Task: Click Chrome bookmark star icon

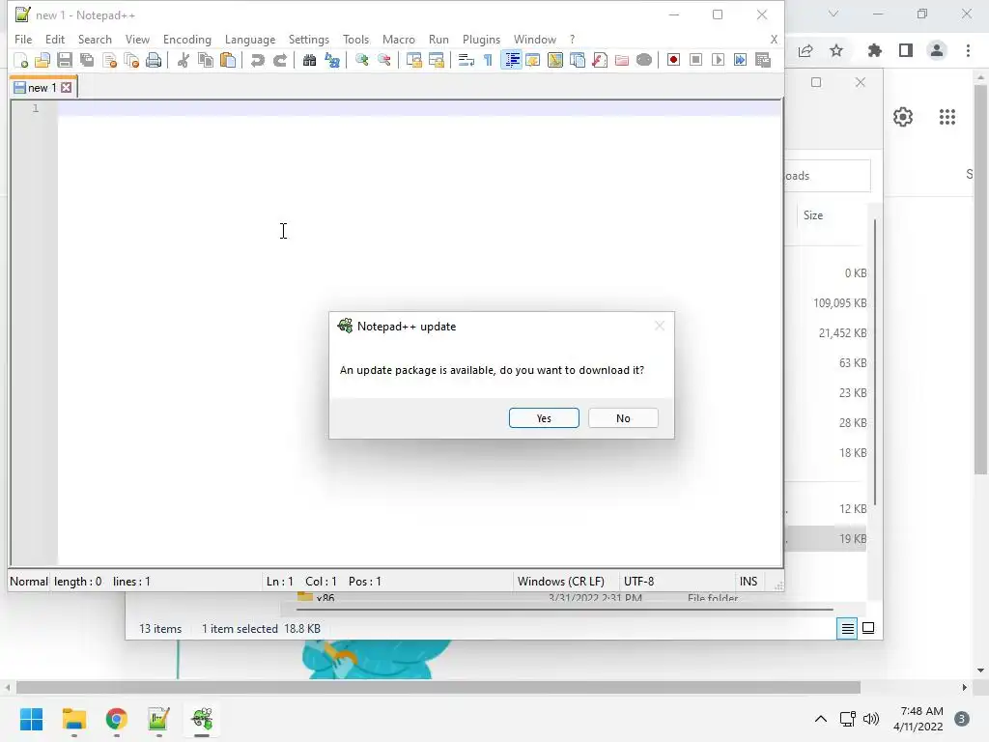Action: 836,50
